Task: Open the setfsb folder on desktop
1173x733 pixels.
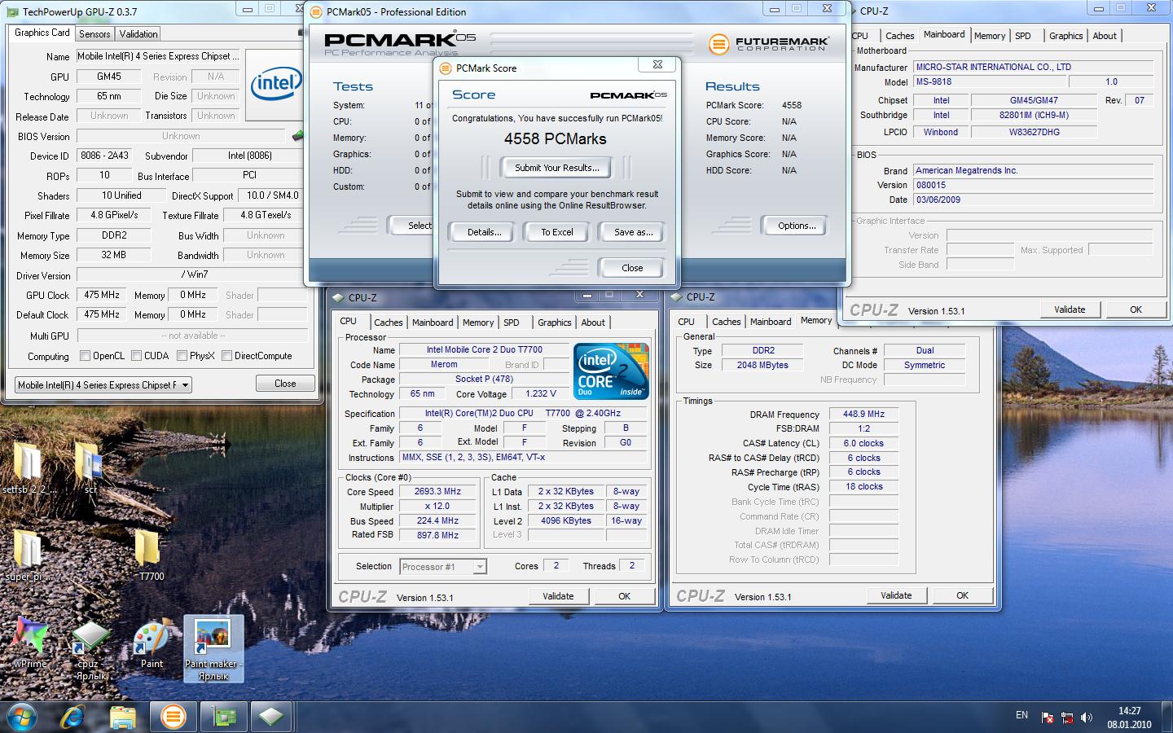Action: [x=29, y=468]
